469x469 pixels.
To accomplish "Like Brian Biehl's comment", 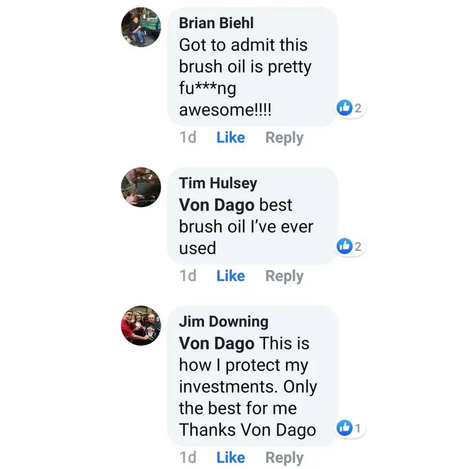I will 231,137.
